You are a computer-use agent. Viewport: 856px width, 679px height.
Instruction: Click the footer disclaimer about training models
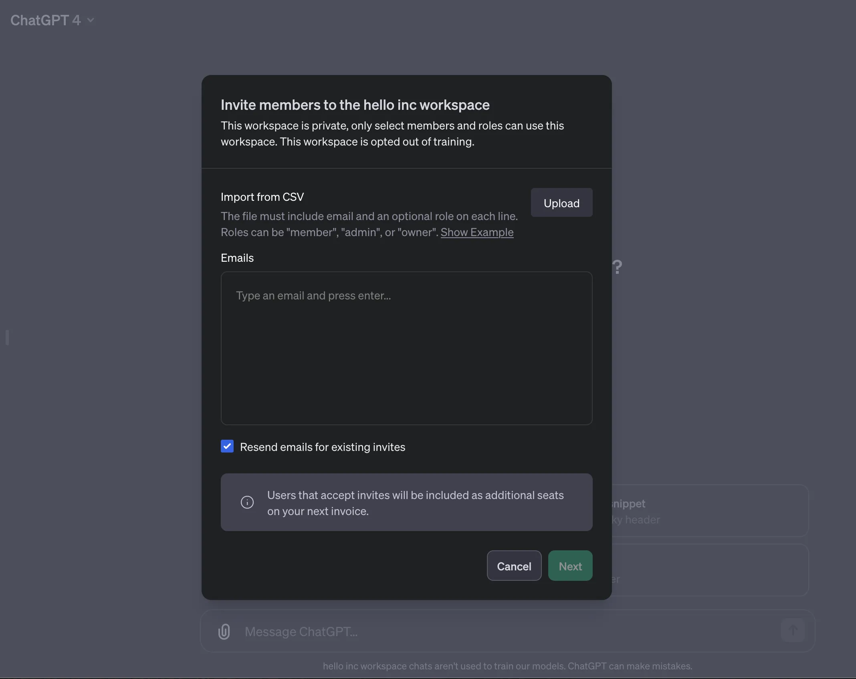pyautogui.click(x=507, y=666)
